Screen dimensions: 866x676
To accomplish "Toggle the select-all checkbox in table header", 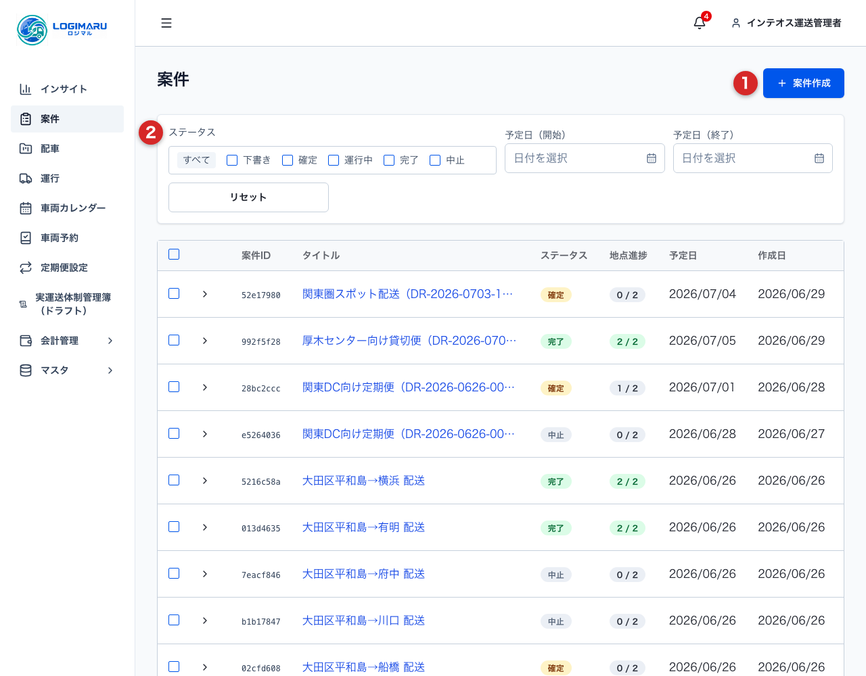I will pos(174,254).
